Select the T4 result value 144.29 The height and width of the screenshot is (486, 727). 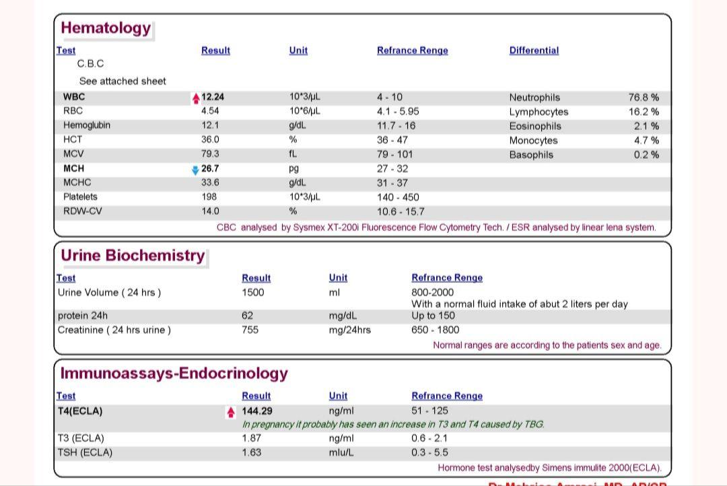tap(257, 411)
